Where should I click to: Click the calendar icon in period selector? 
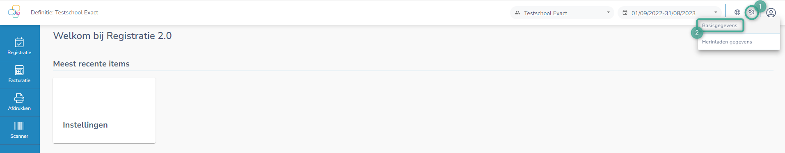point(625,13)
